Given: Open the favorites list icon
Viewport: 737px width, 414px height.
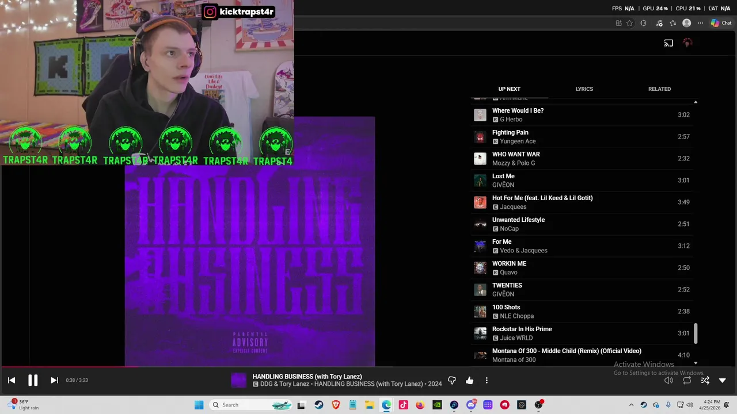Looking at the screenshot, I should pos(673,23).
